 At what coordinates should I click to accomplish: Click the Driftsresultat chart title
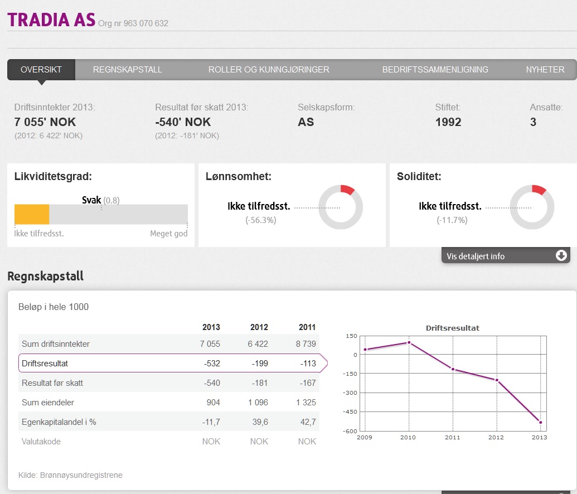click(x=453, y=328)
